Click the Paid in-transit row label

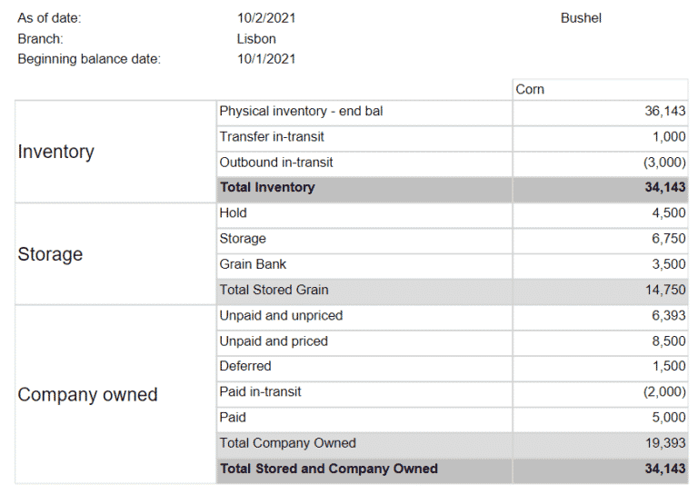pos(260,392)
